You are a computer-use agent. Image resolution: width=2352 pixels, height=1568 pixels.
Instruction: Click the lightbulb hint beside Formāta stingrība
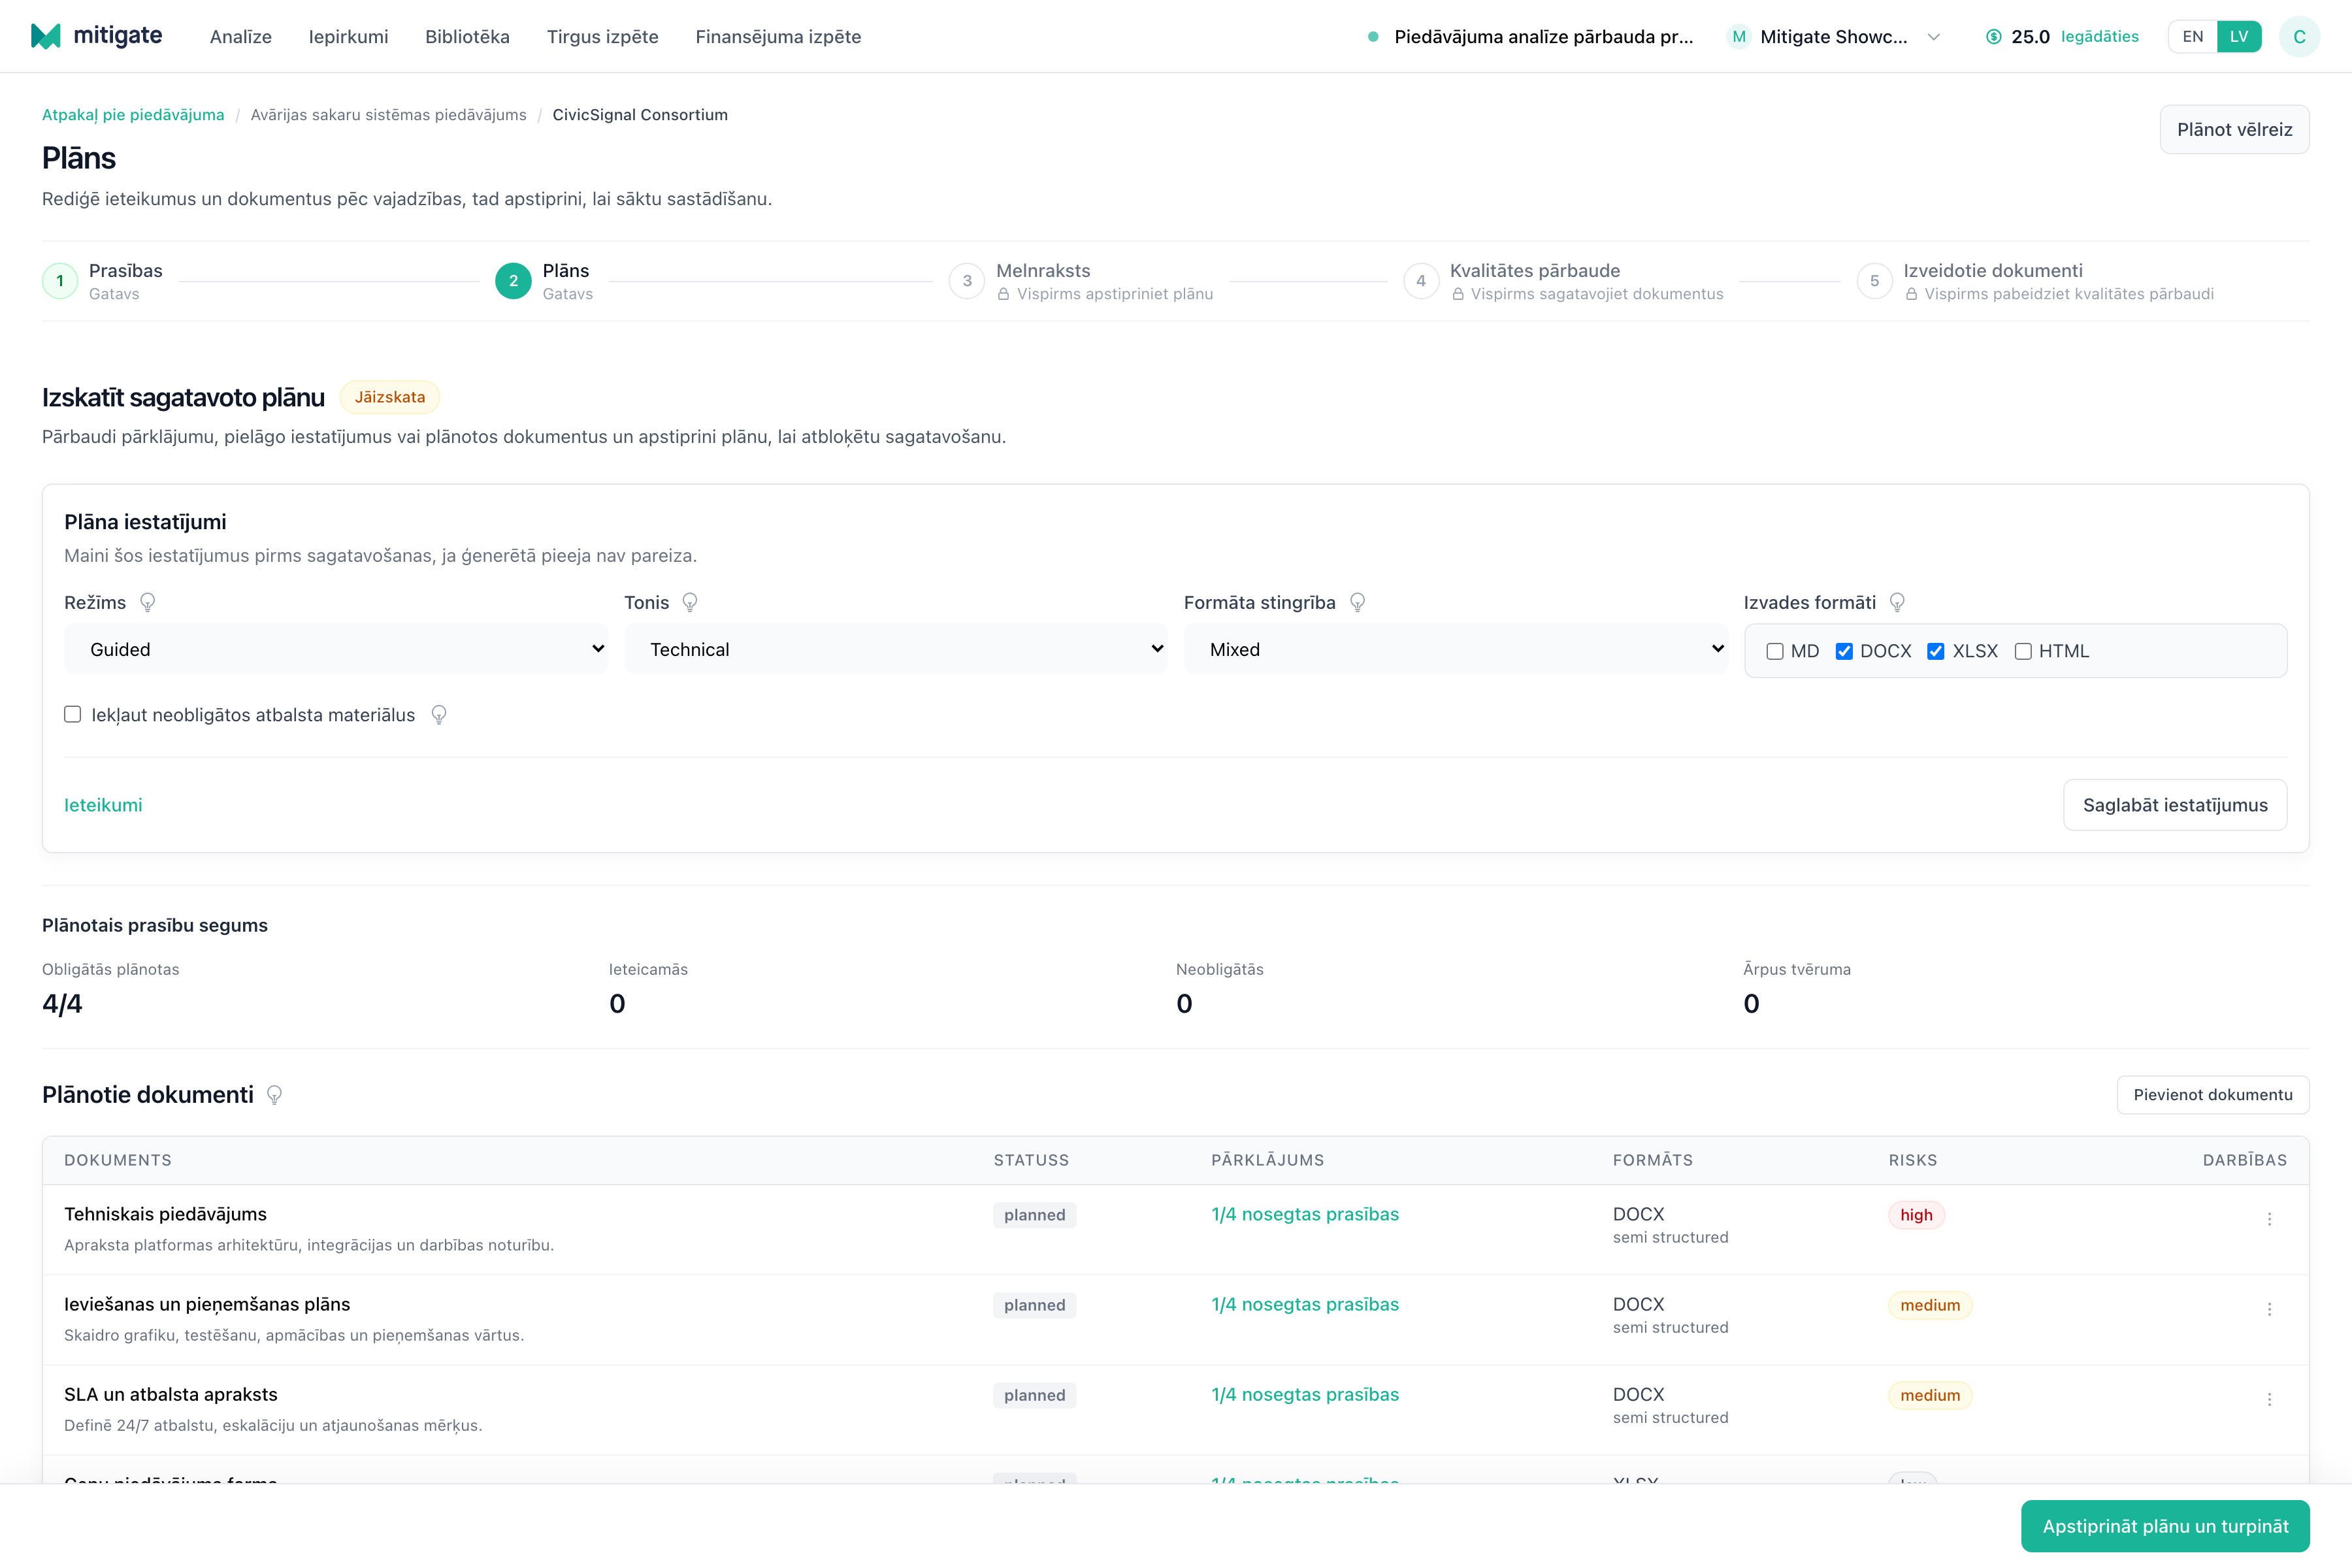1357,603
